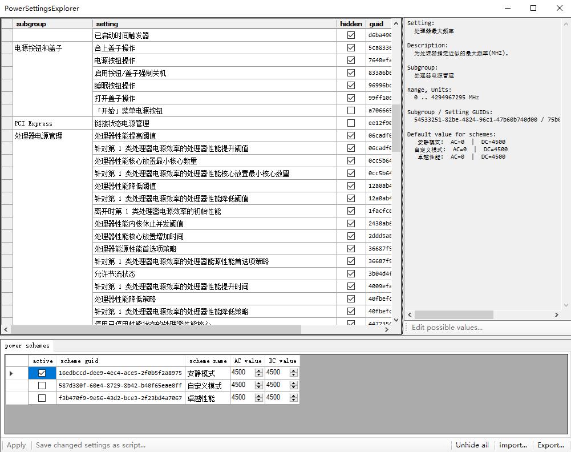This screenshot has height=452, width=571.
Task: Select the power schemes tab
Action: (27, 345)
